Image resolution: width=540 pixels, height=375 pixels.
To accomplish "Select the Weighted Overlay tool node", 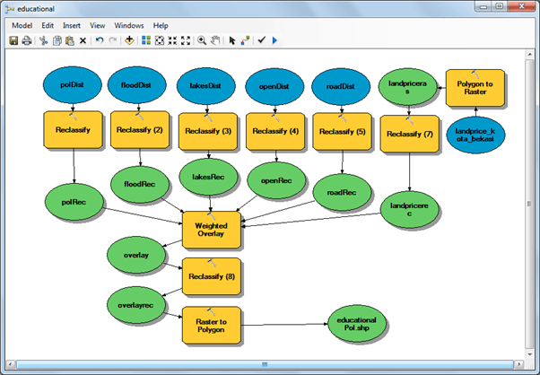I will pos(213,229).
